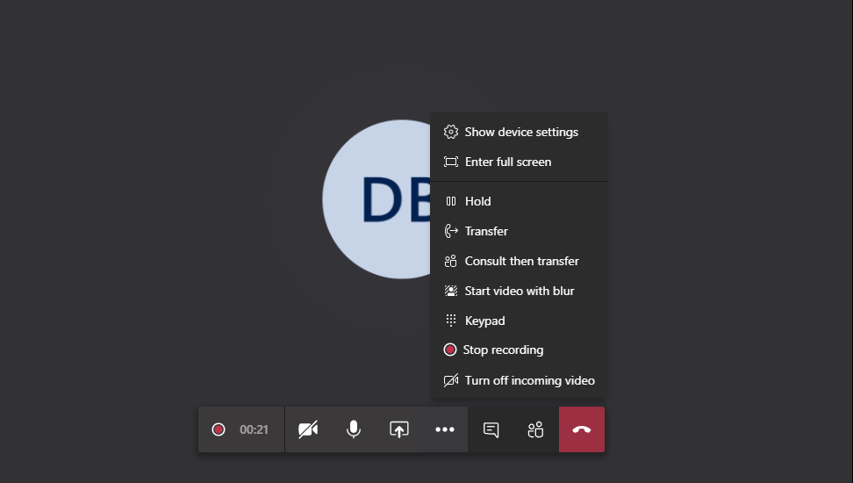
Task: Click the red recording indicator in toolbar
Action: point(219,429)
